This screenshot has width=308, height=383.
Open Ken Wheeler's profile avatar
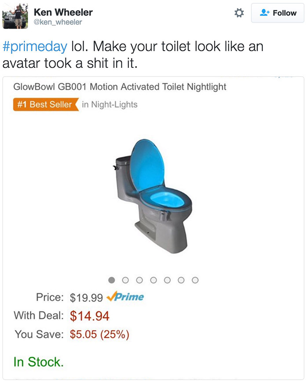click(15, 16)
